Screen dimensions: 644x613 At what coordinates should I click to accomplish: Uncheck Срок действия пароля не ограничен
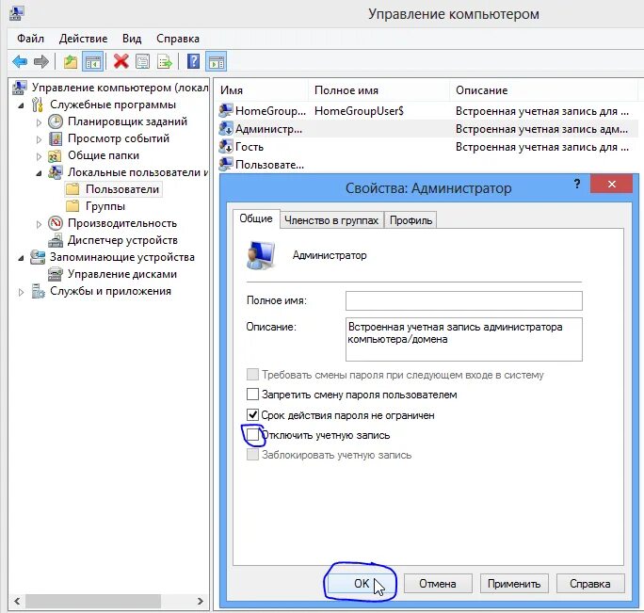tap(252, 414)
